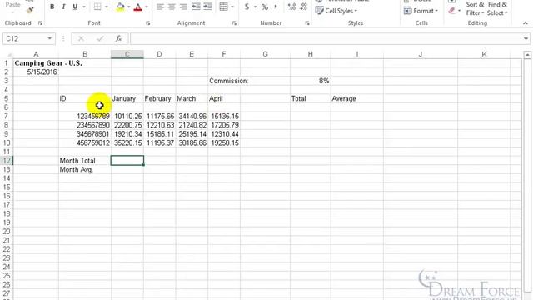
Task: Expand the formula bar chevron
Action: [x=526, y=39]
